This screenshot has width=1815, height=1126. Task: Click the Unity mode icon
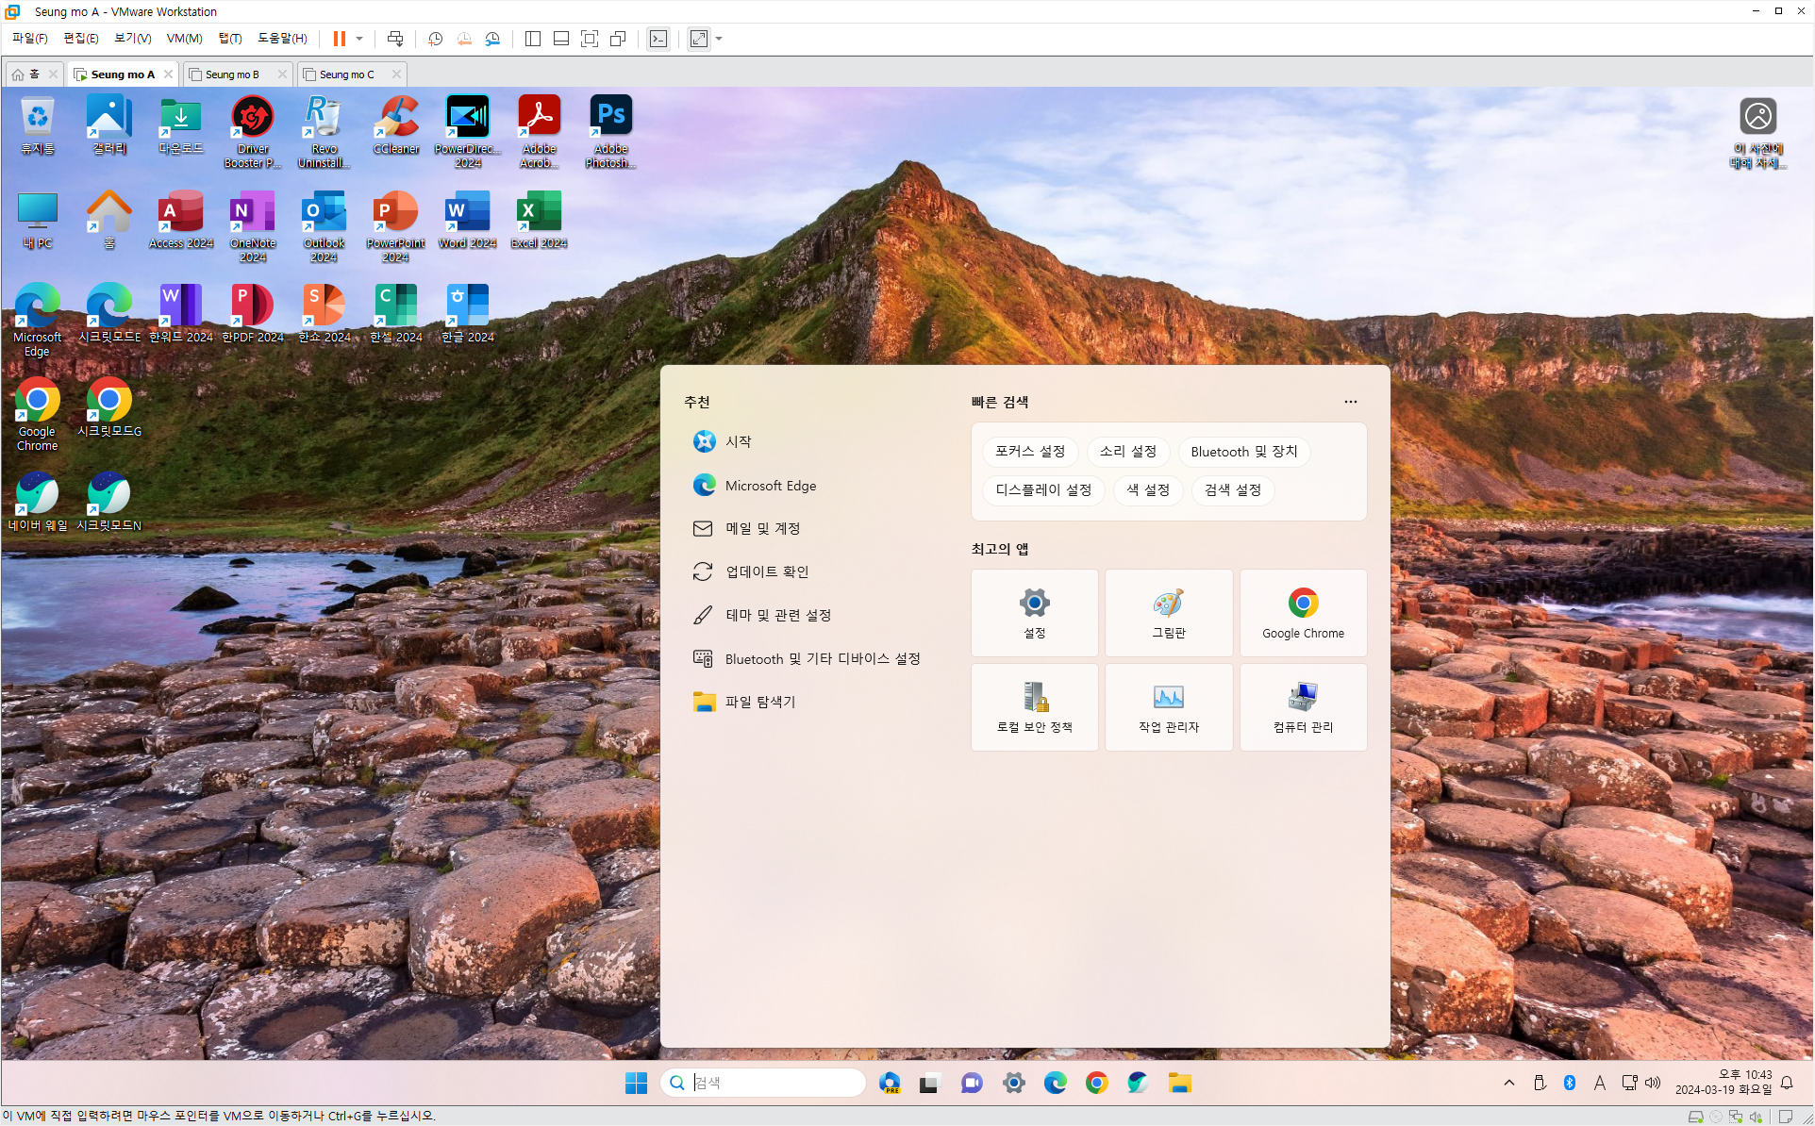pyautogui.click(x=618, y=39)
